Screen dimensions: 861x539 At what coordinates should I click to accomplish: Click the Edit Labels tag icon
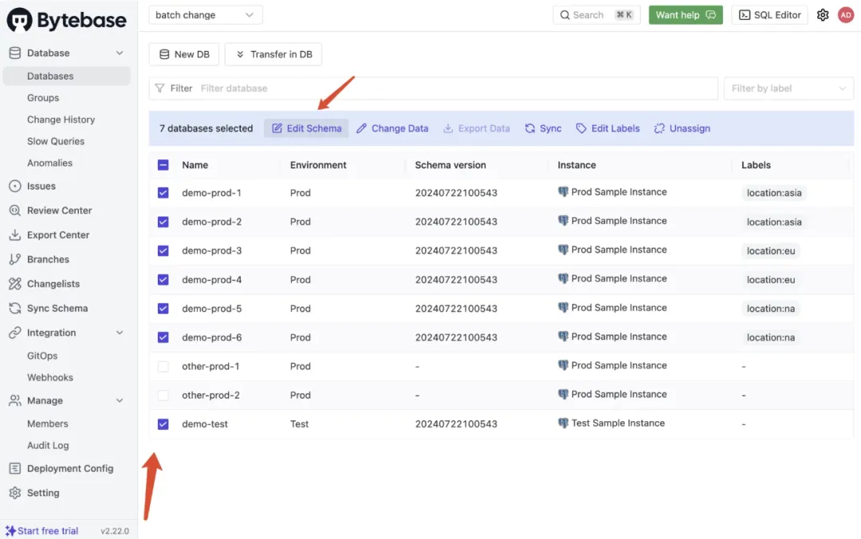tap(581, 128)
